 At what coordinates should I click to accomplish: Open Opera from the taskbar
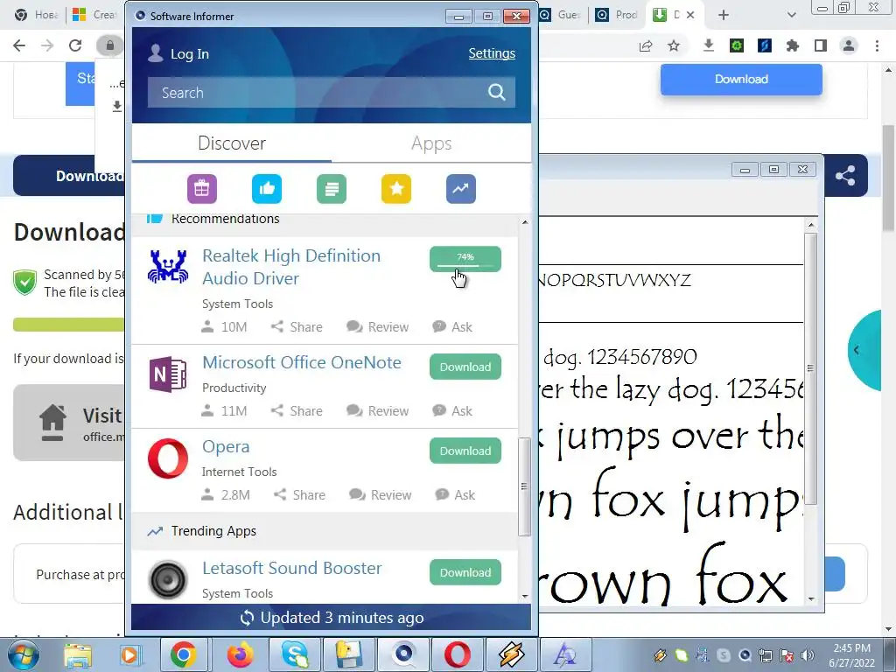tap(458, 654)
